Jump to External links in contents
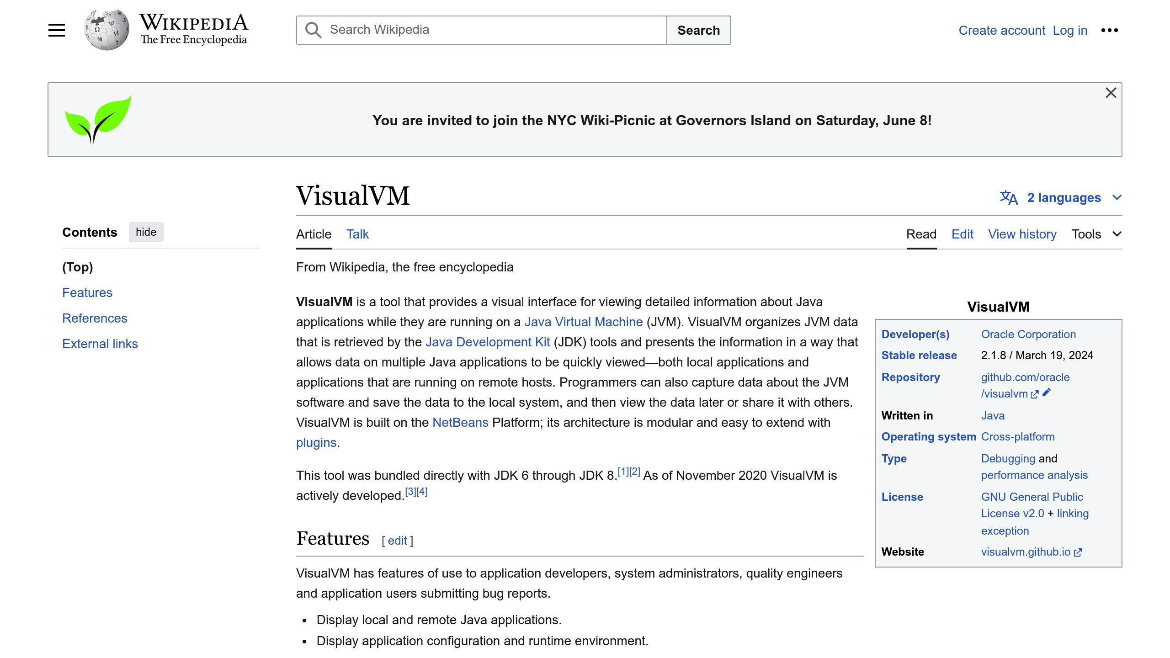 tap(100, 344)
